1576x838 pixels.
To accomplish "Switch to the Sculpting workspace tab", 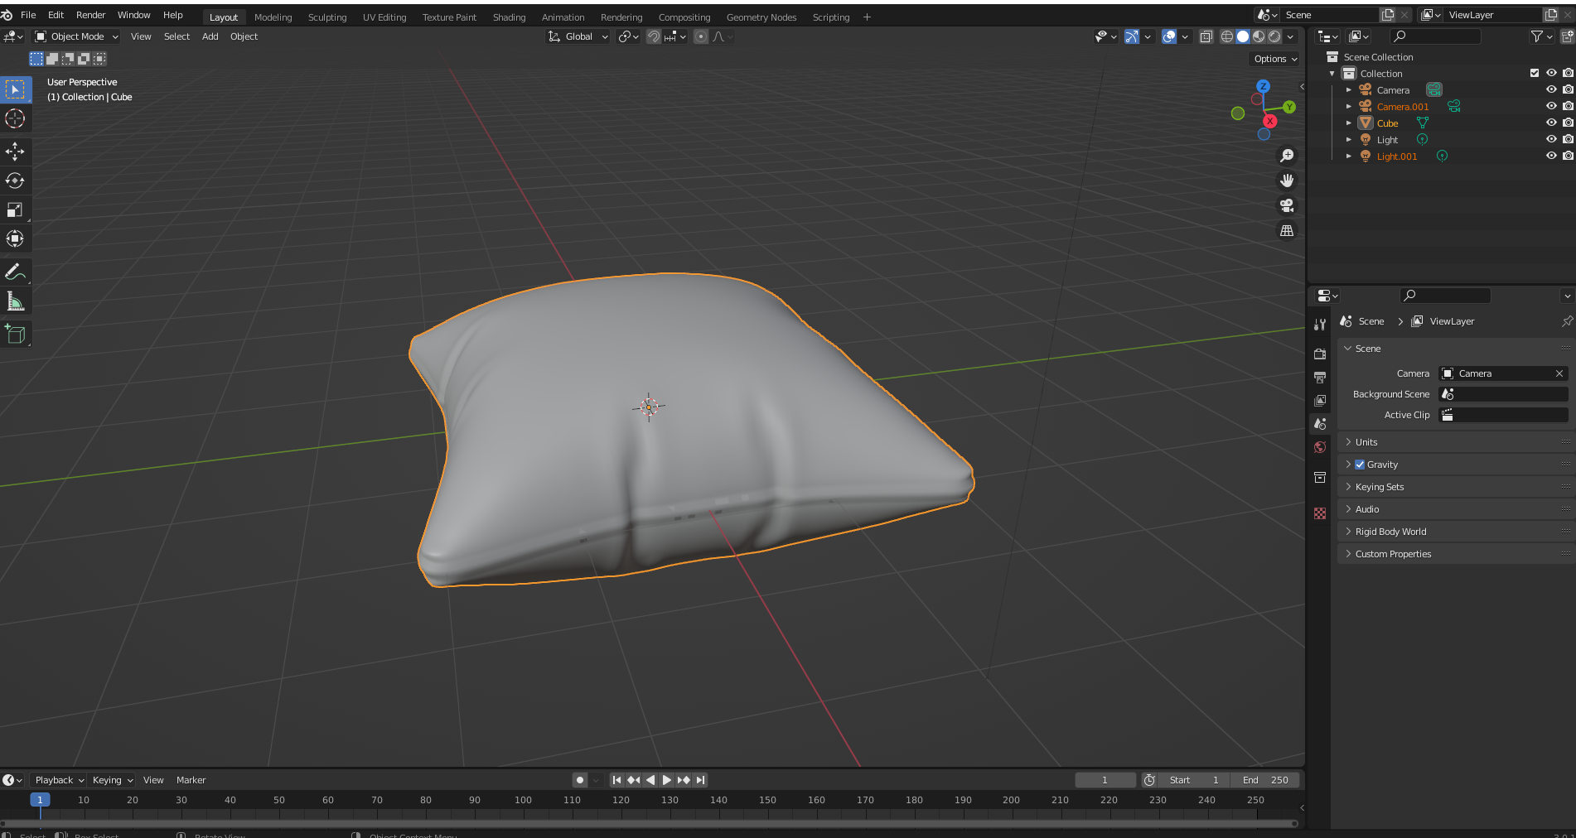I will coord(327,17).
